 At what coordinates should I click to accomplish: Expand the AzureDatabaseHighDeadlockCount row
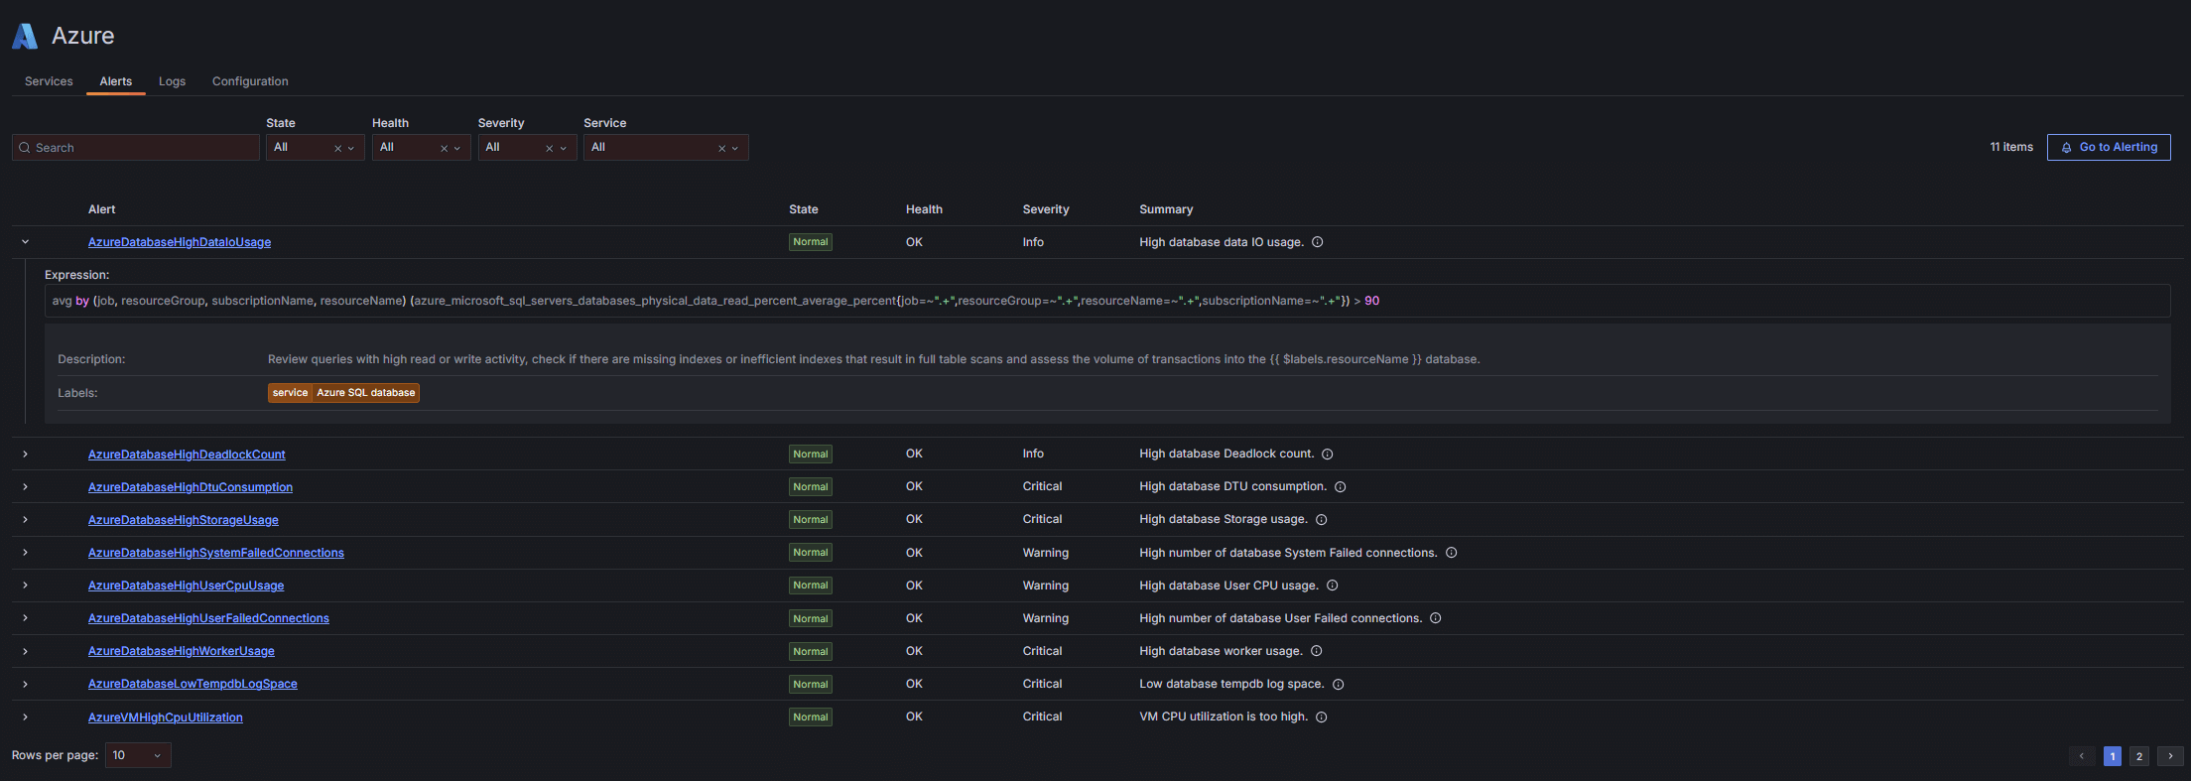tap(25, 455)
